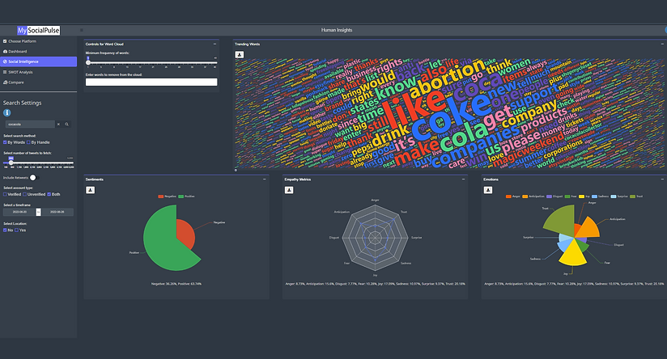
Task: Click the Human Insights header title
Action: coord(337,30)
